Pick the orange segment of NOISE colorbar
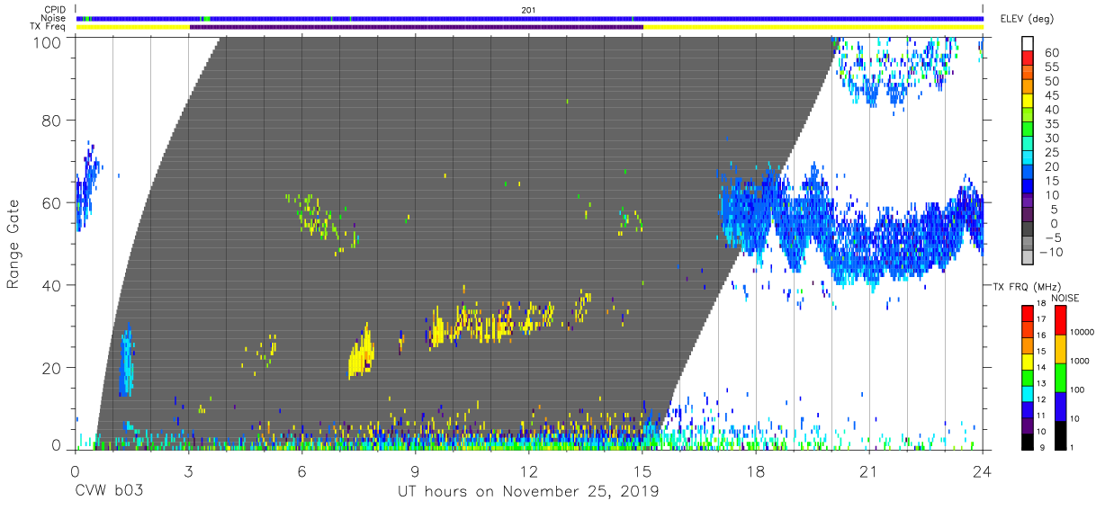Screen dimensions: 1105x510 [x=1060, y=347]
